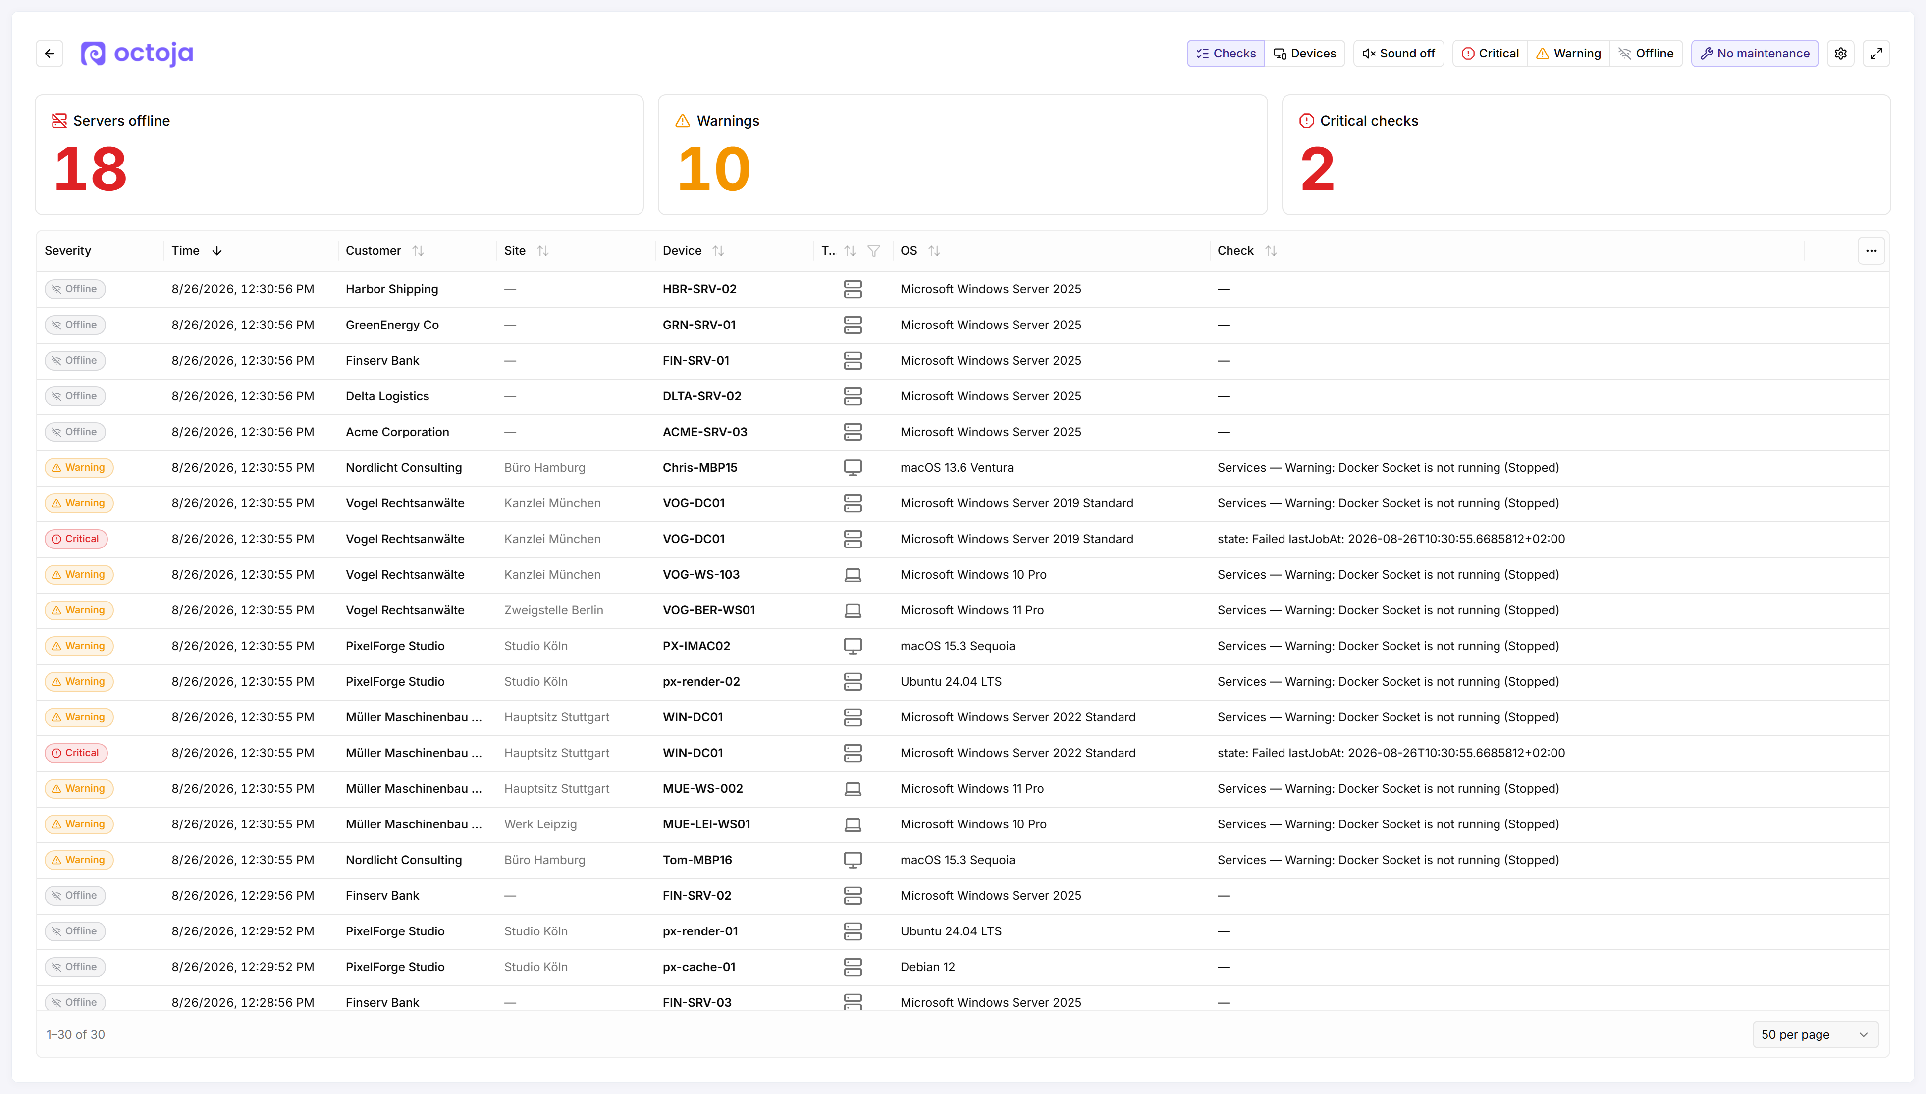This screenshot has width=1926, height=1094.
Task: Toggle the Critical severity filter
Action: point(1490,54)
